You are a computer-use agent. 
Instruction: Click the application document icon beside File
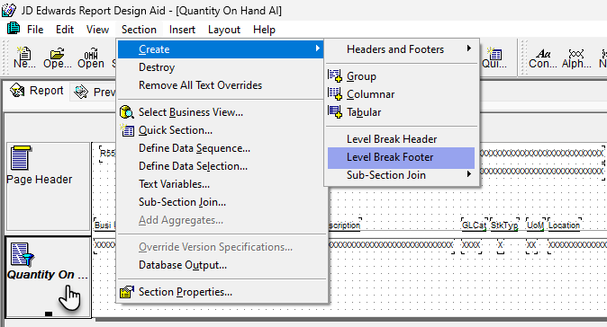14,29
